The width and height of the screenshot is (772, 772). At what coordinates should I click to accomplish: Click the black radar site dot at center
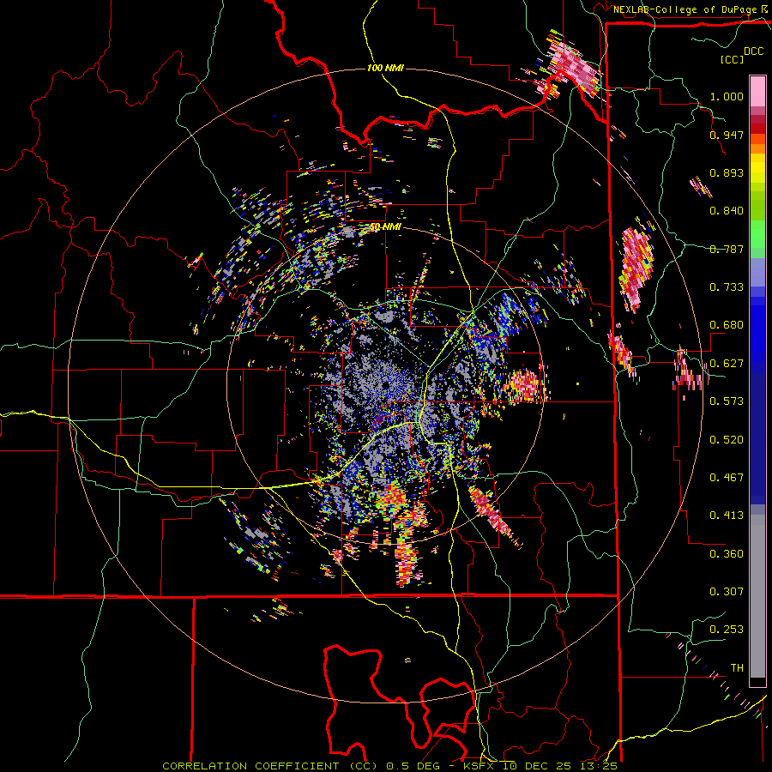coord(385,385)
